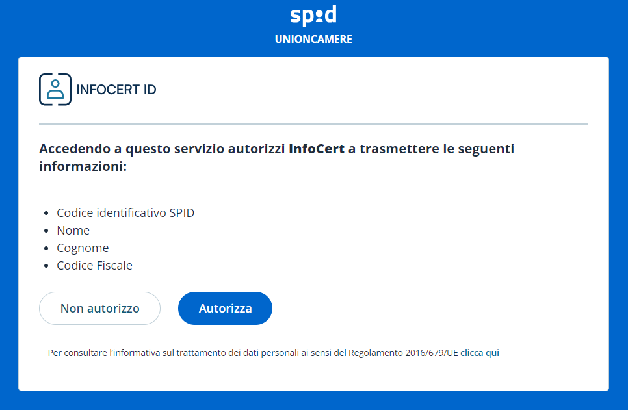Click the "Regolamento 2016/679/UE" text
This screenshot has height=410, width=628.
403,353
